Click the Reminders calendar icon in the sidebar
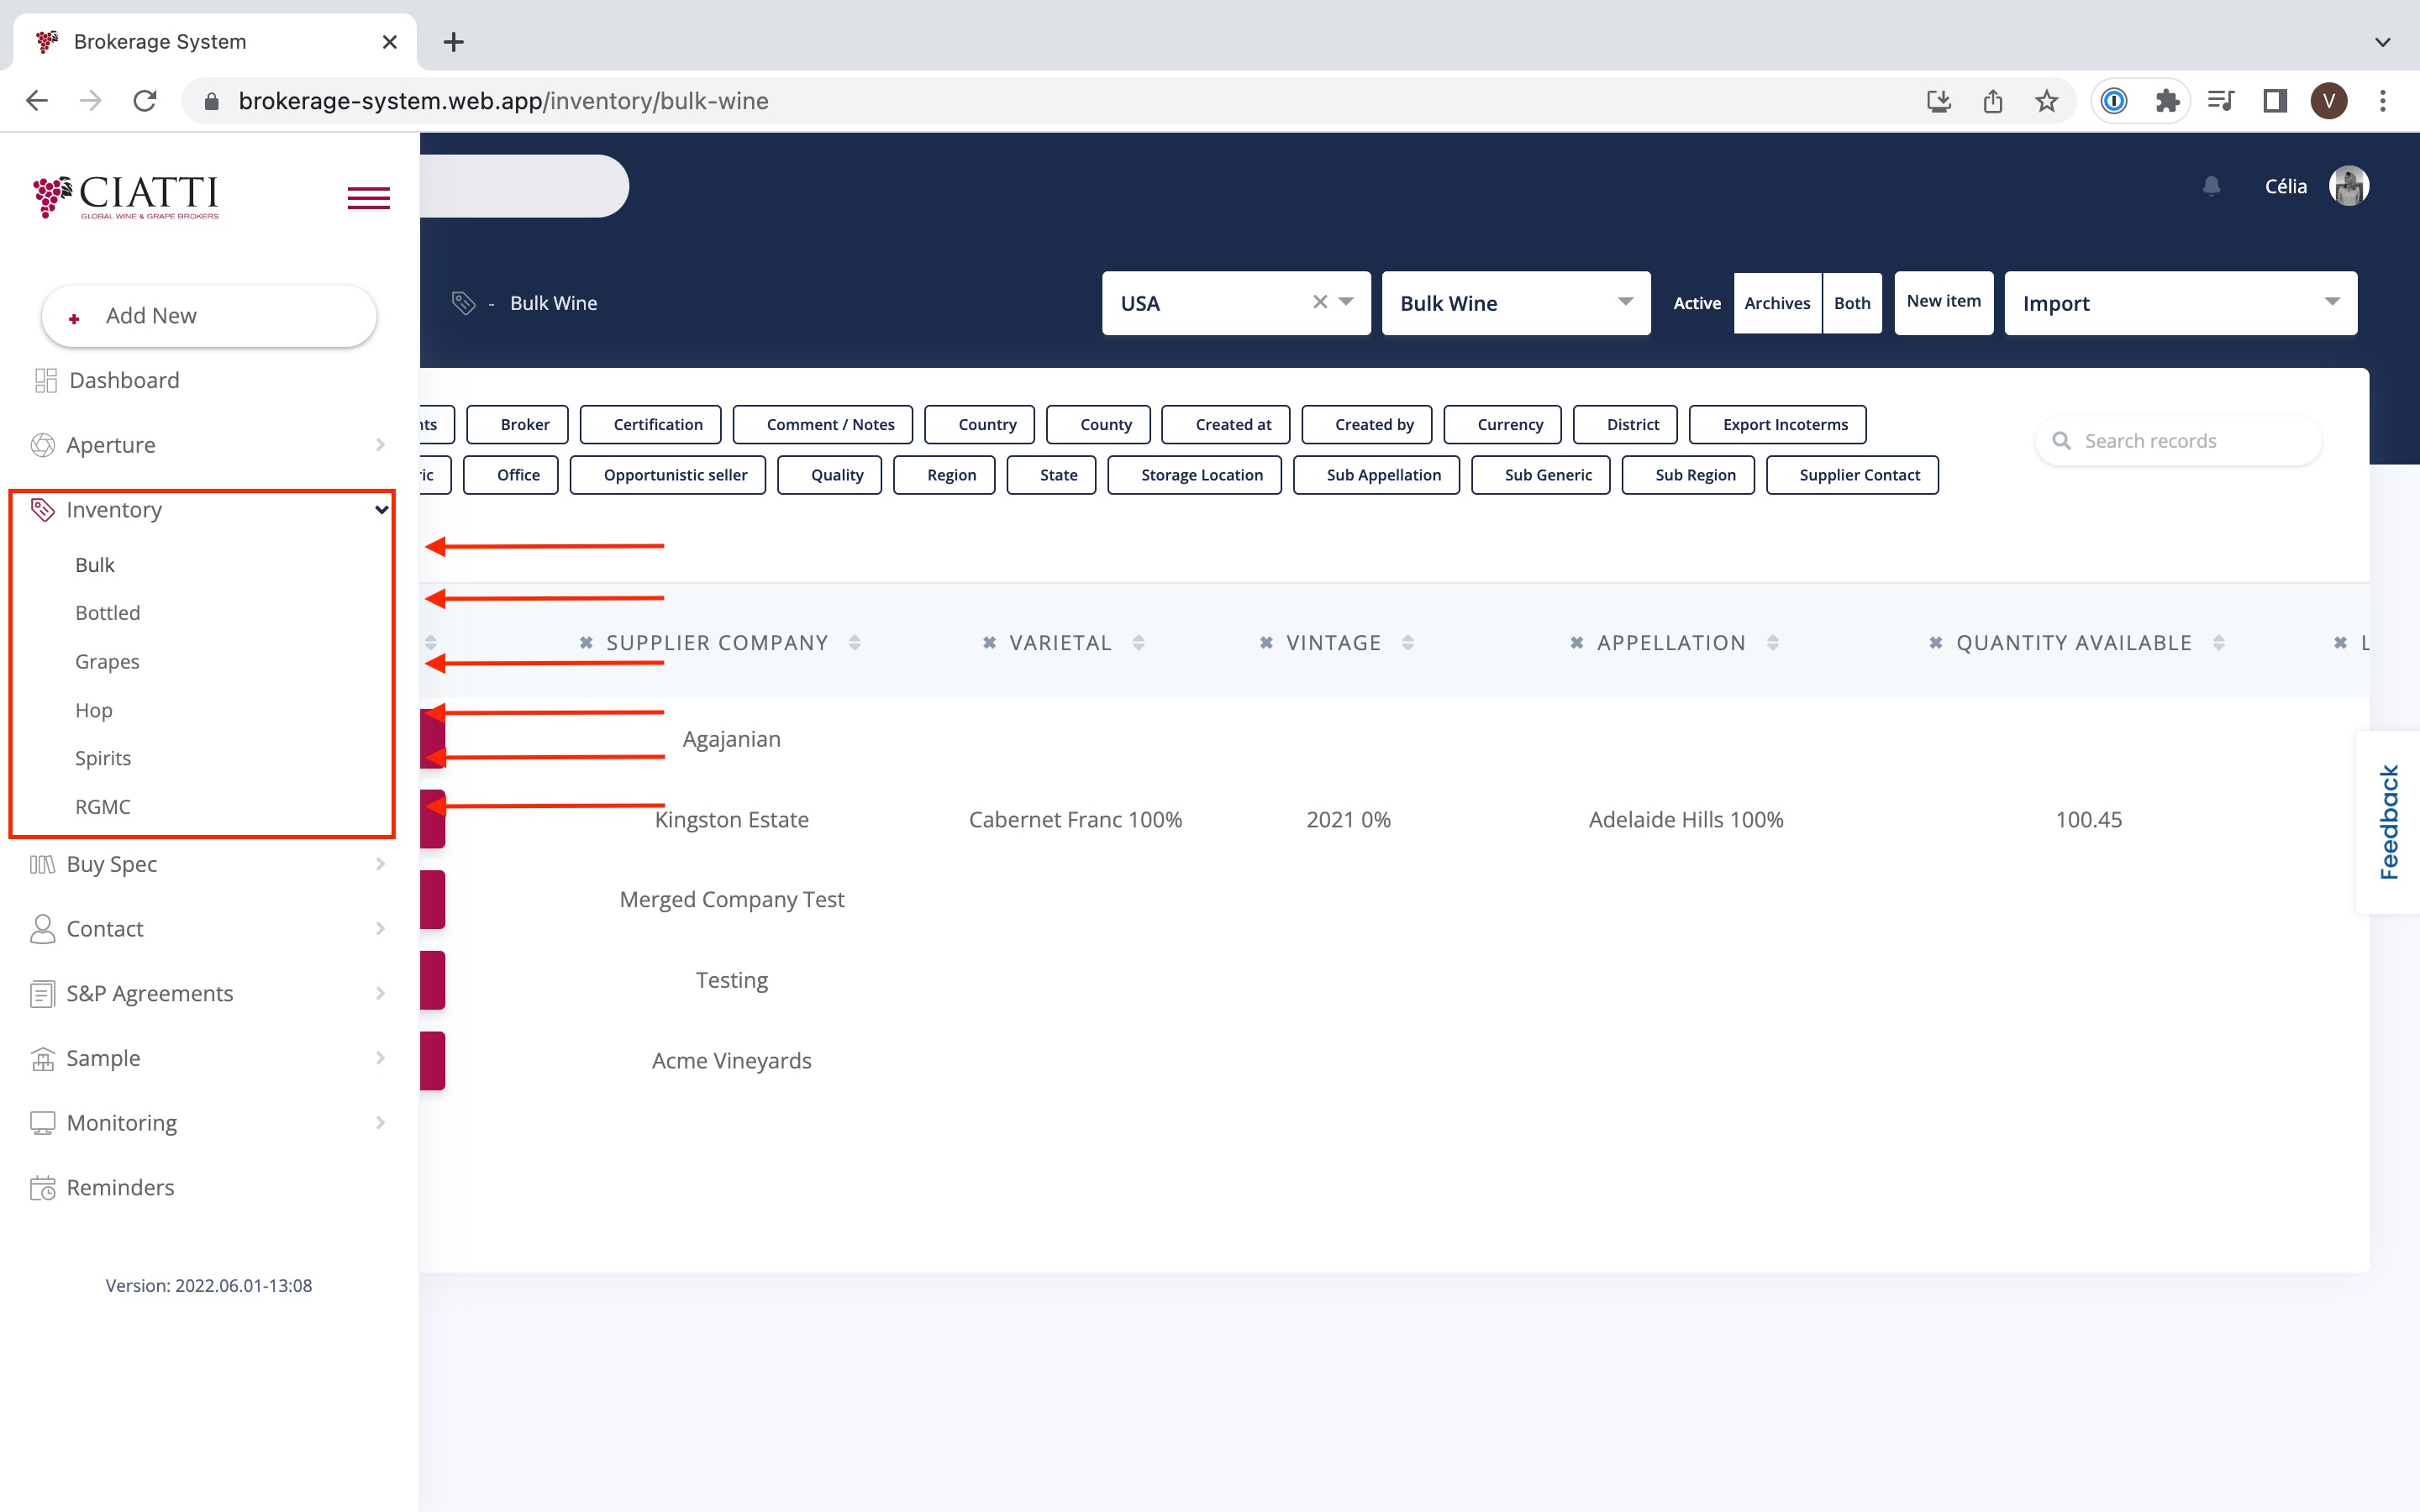 pos(42,1187)
